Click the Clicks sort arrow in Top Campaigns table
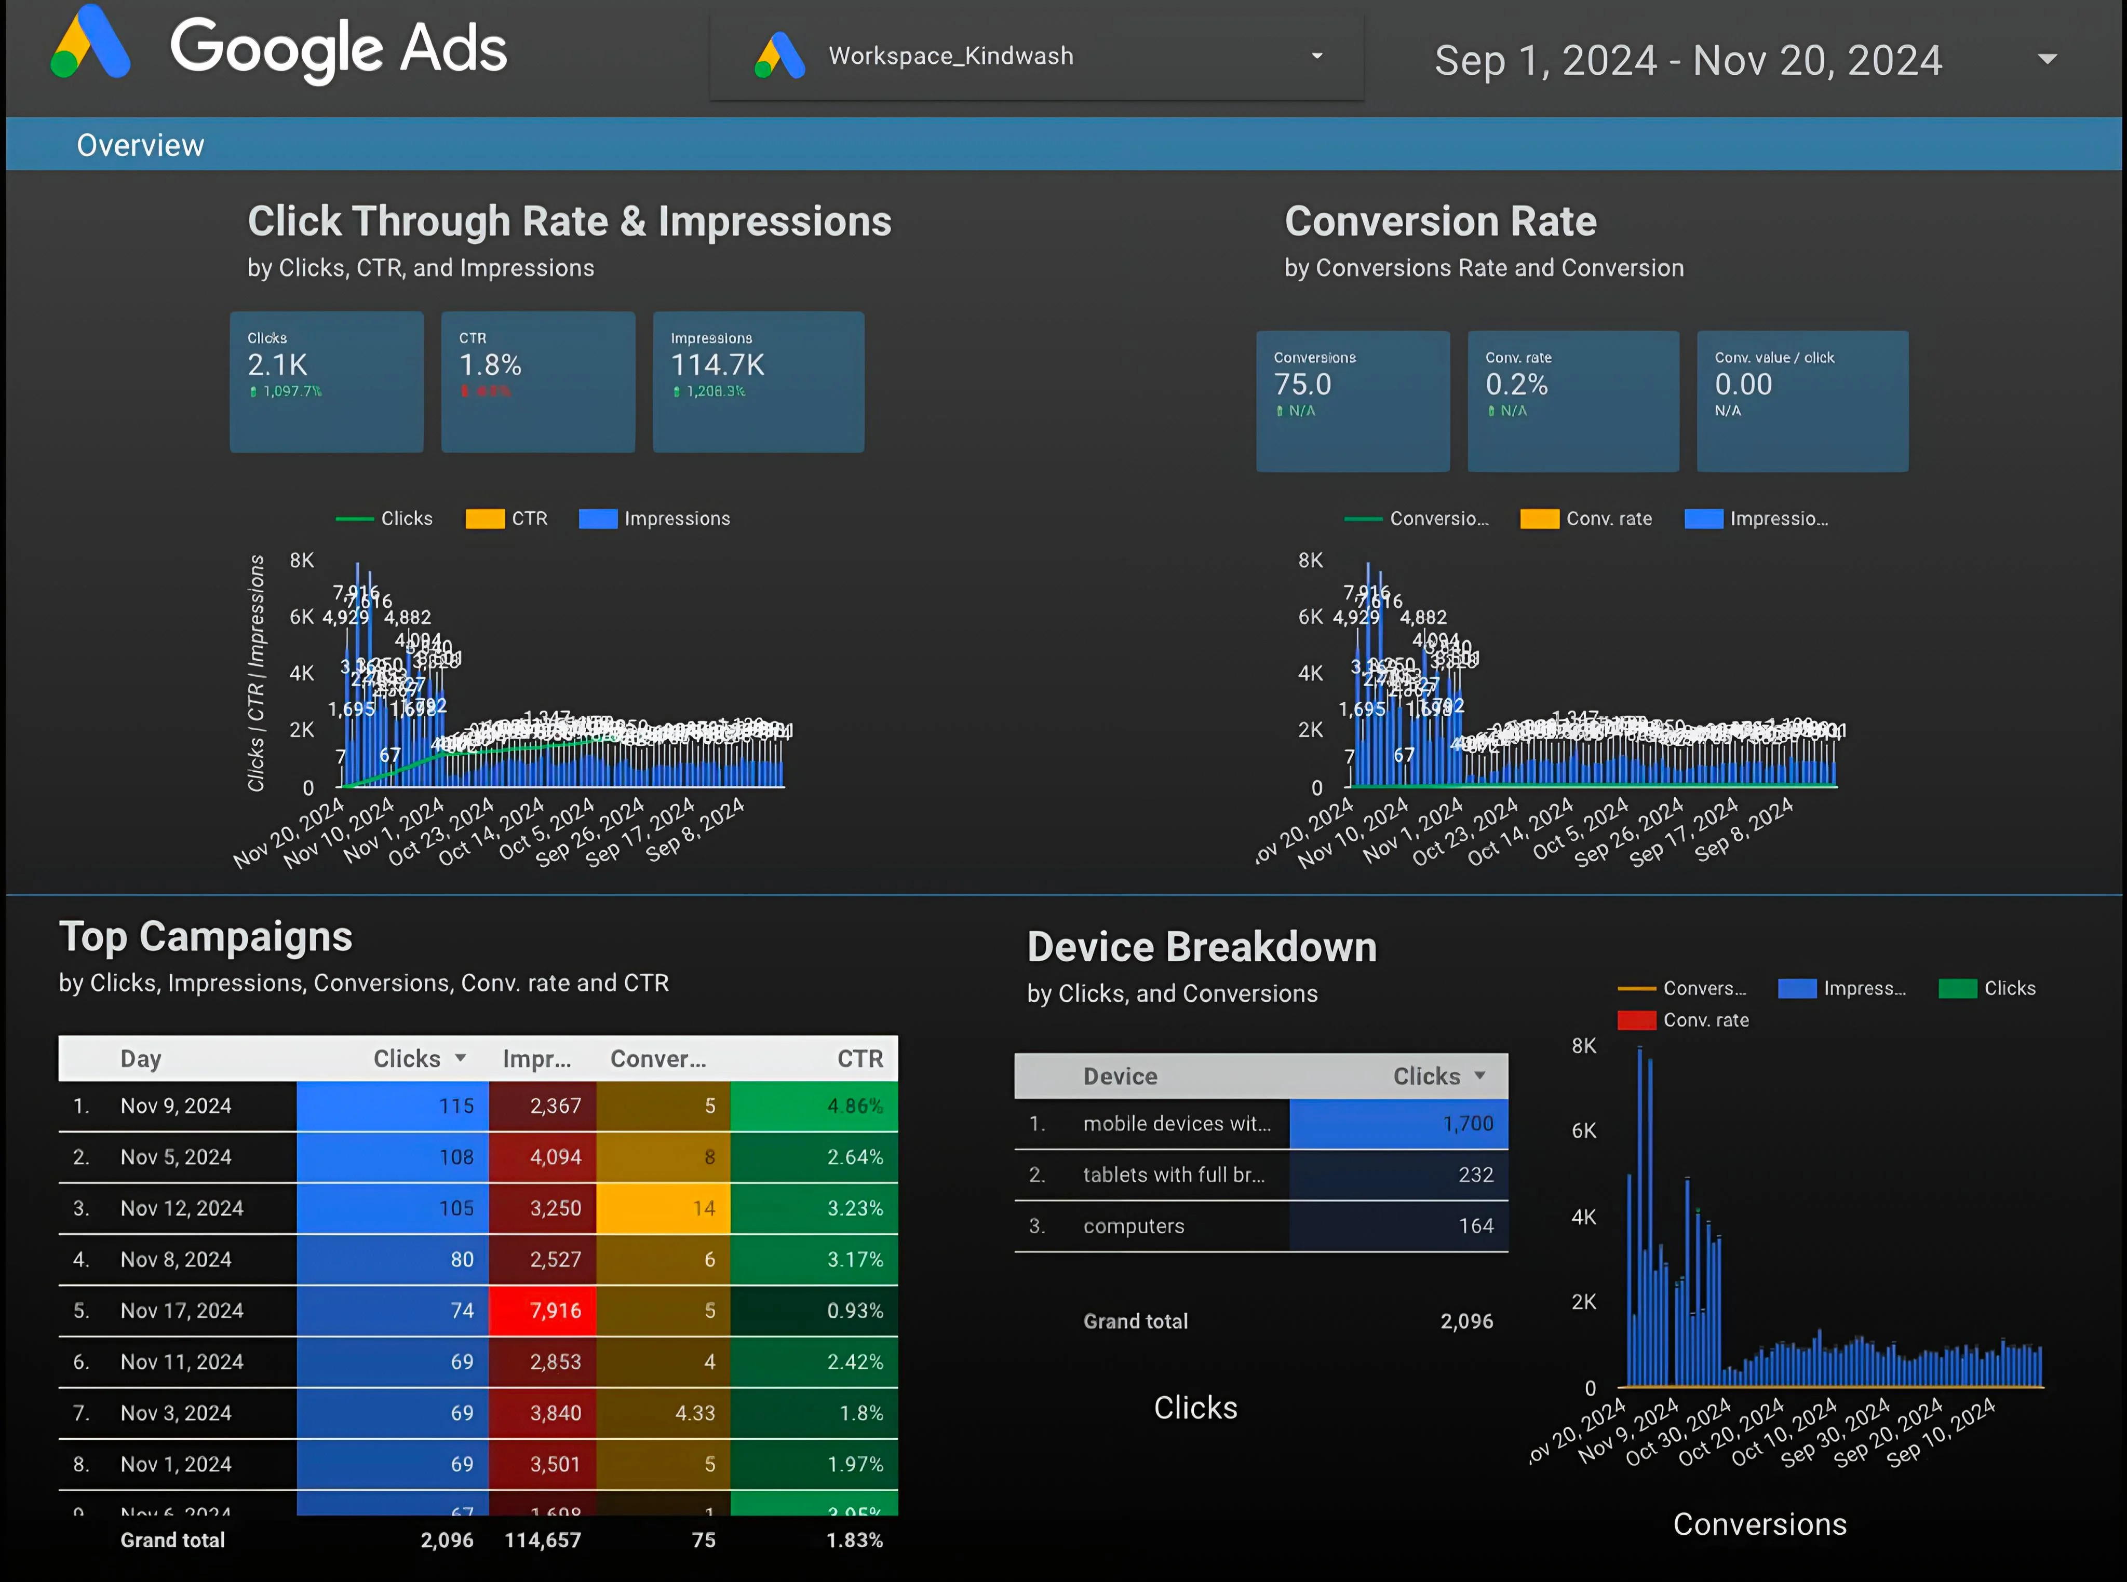Viewport: 2127px width, 1582px height. point(460,1058)
